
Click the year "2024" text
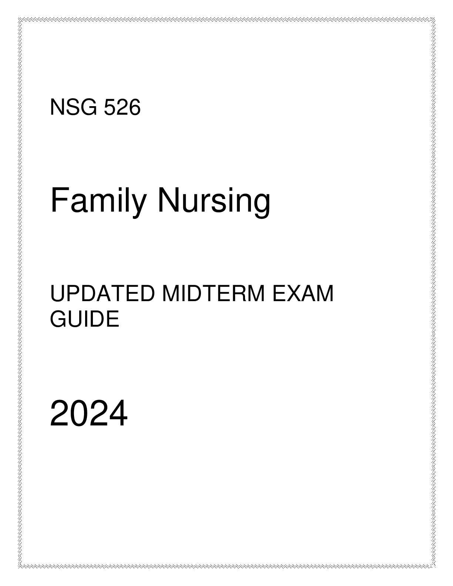click(x=89, y=414)
